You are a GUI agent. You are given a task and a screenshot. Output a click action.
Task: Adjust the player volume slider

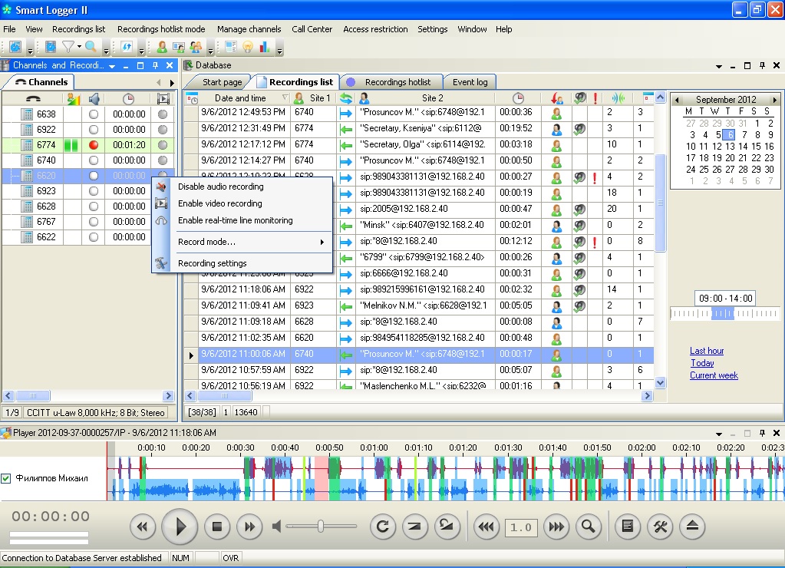point(320,527)
